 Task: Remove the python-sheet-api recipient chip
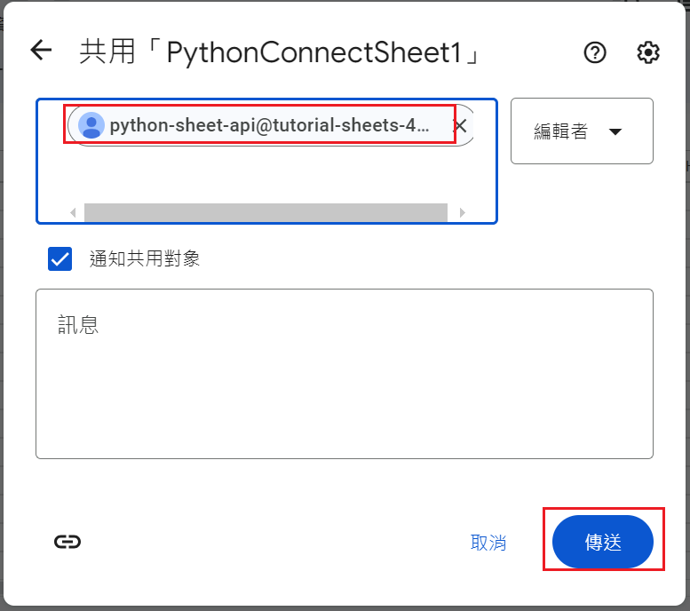(x=460, y=125)
